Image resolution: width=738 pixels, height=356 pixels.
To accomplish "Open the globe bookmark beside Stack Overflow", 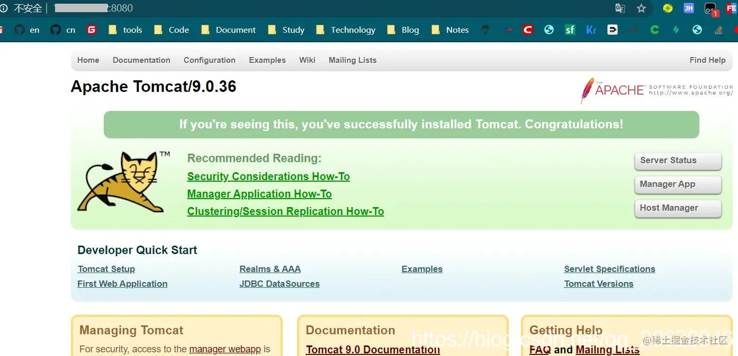I will (697, 30).
